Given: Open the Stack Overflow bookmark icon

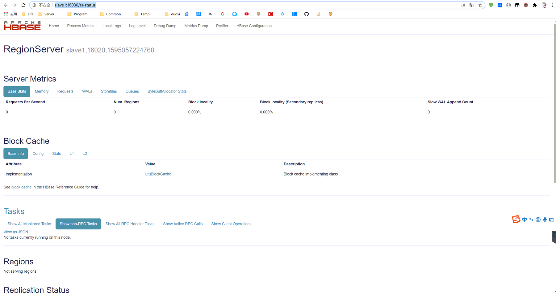Looking at the screenshot, I should pyautogui.click(x=318, y=14).
